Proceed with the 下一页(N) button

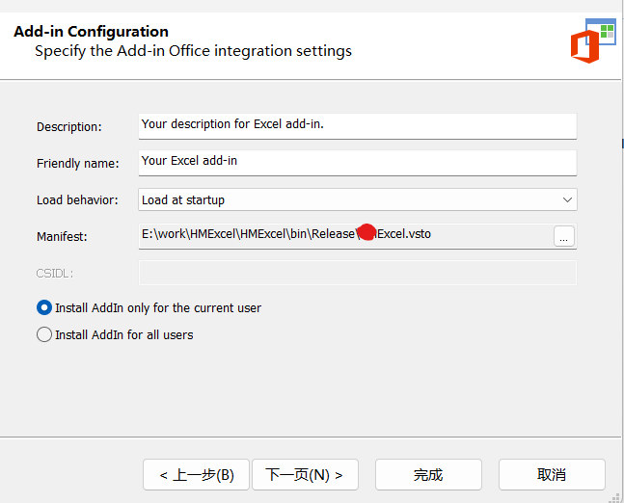(304, 474)
